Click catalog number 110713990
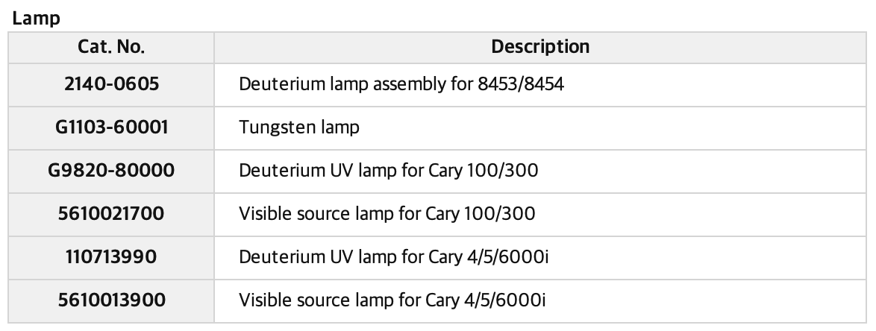Screen dimensions: 876x331 (111, 256)
